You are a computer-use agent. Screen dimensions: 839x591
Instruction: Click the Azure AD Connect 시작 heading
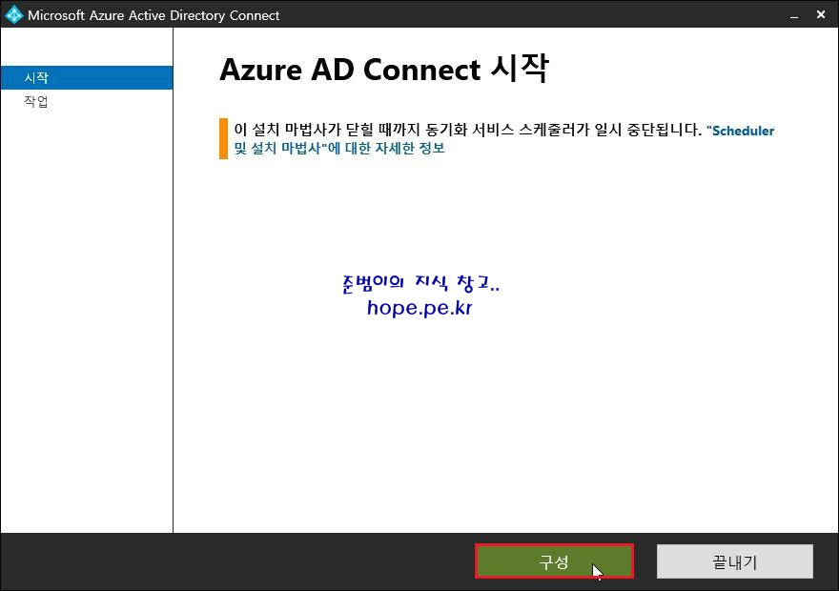[384, 69]
